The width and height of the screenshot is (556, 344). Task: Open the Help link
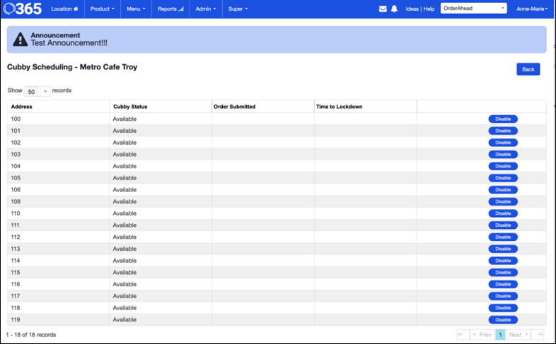point(429,9)
